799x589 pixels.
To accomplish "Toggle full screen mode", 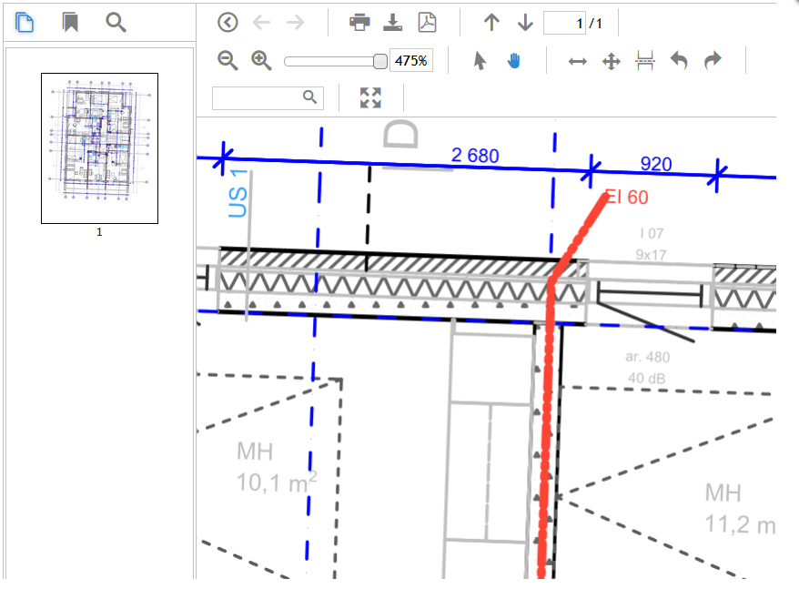I will click(x=370, y=98).
